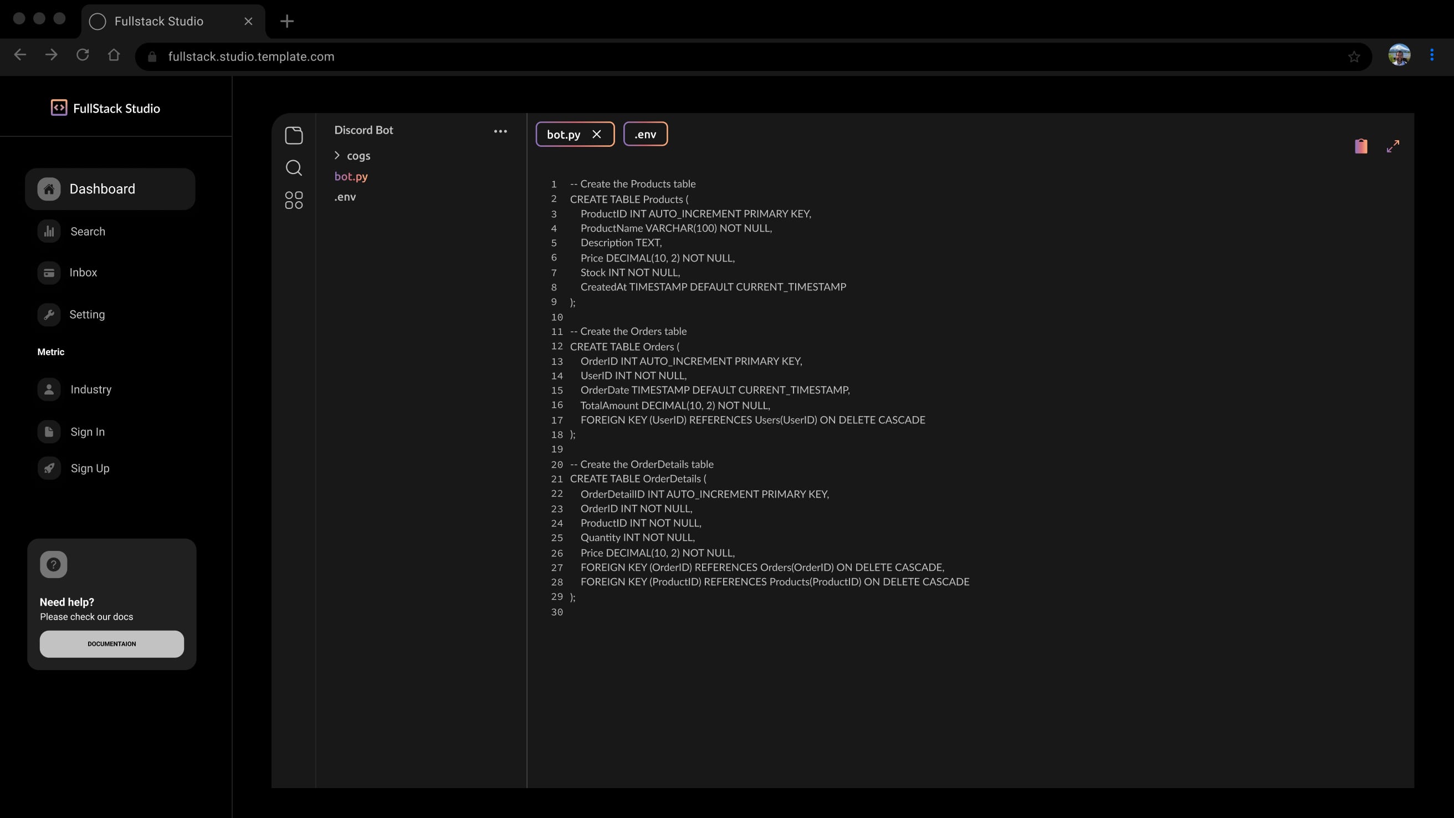The width and height of the screenshot is (1454, 818).
Task: Open the Discord Bot three-dots menu
Action: (500, 131)
